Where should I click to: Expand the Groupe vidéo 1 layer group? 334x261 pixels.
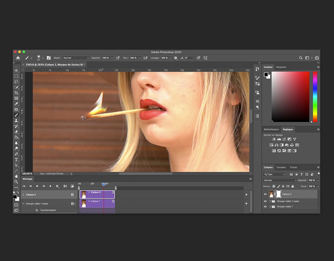270,207
